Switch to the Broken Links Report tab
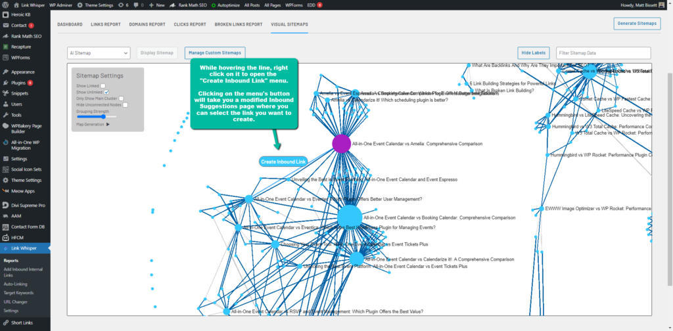 [239, 24]
